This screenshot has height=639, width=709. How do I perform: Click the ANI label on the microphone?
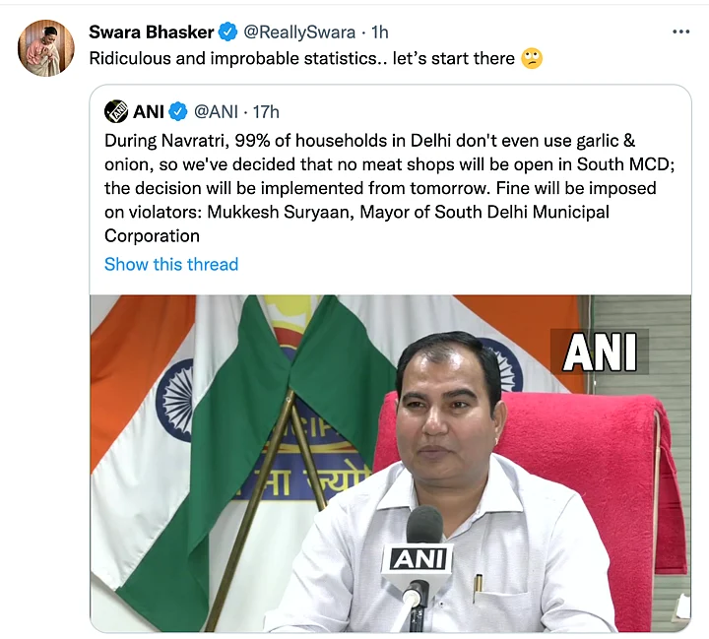pos(419,559)
